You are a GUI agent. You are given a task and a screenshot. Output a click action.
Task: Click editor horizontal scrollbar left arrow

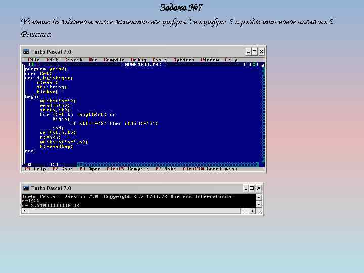coord(79,164)
